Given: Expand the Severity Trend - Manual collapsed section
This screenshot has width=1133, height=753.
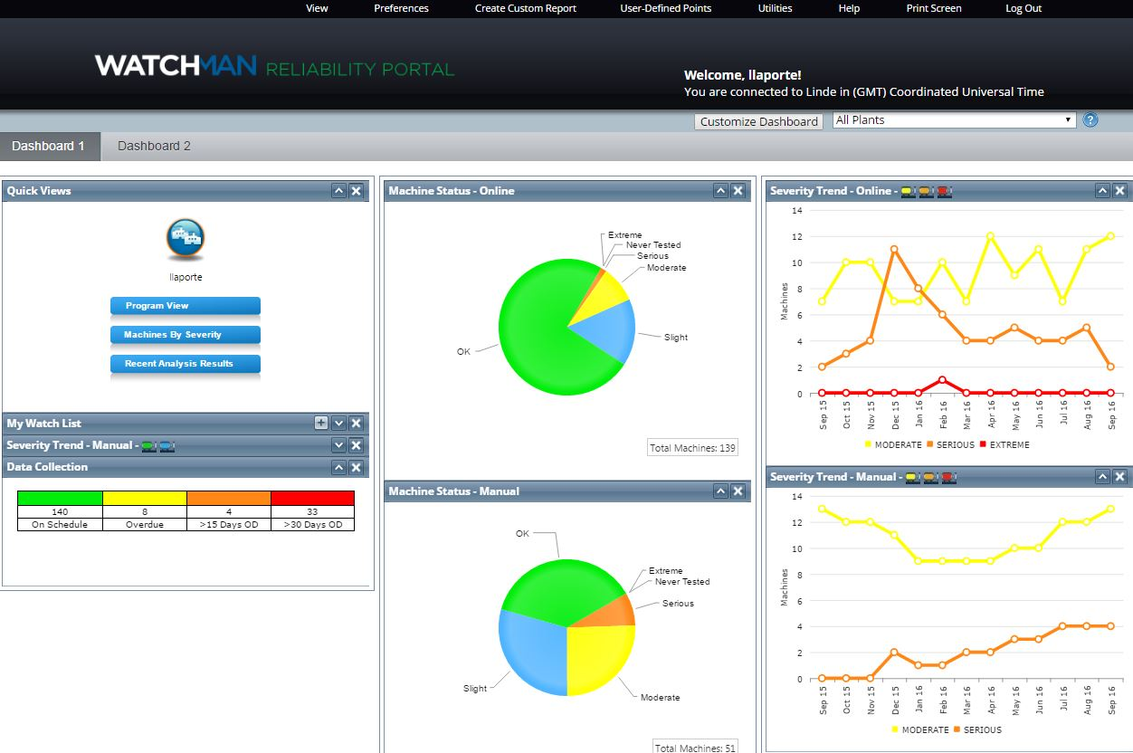Looking at the screenshot, I should tap(338, 444).
